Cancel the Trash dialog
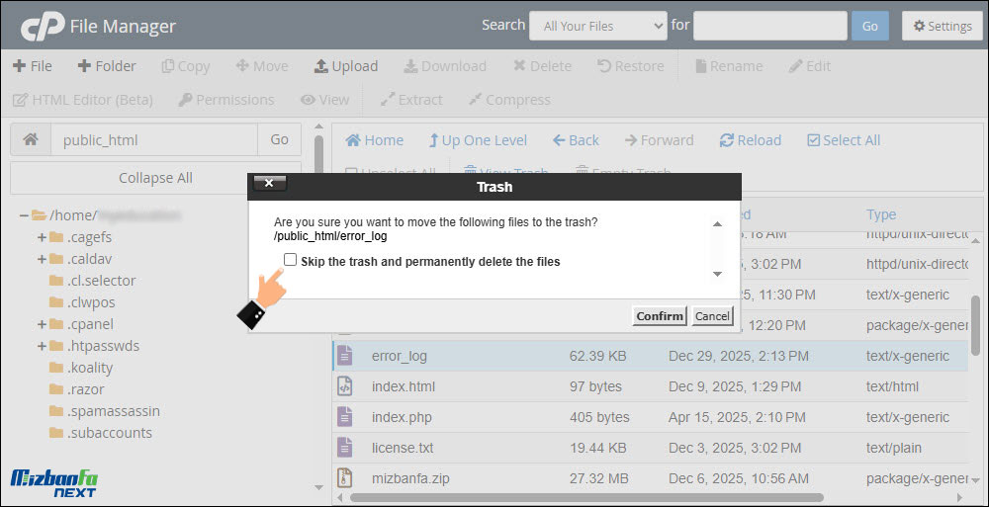Viewport: 989px width, 507px height. click(712, 316)
